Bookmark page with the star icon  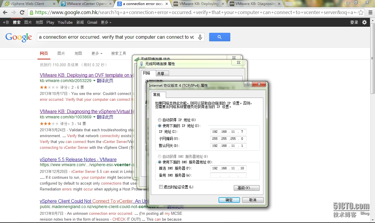click(361, 13)
